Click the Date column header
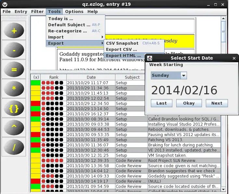This screenshot has width=239, height=194. click(91, 77)
